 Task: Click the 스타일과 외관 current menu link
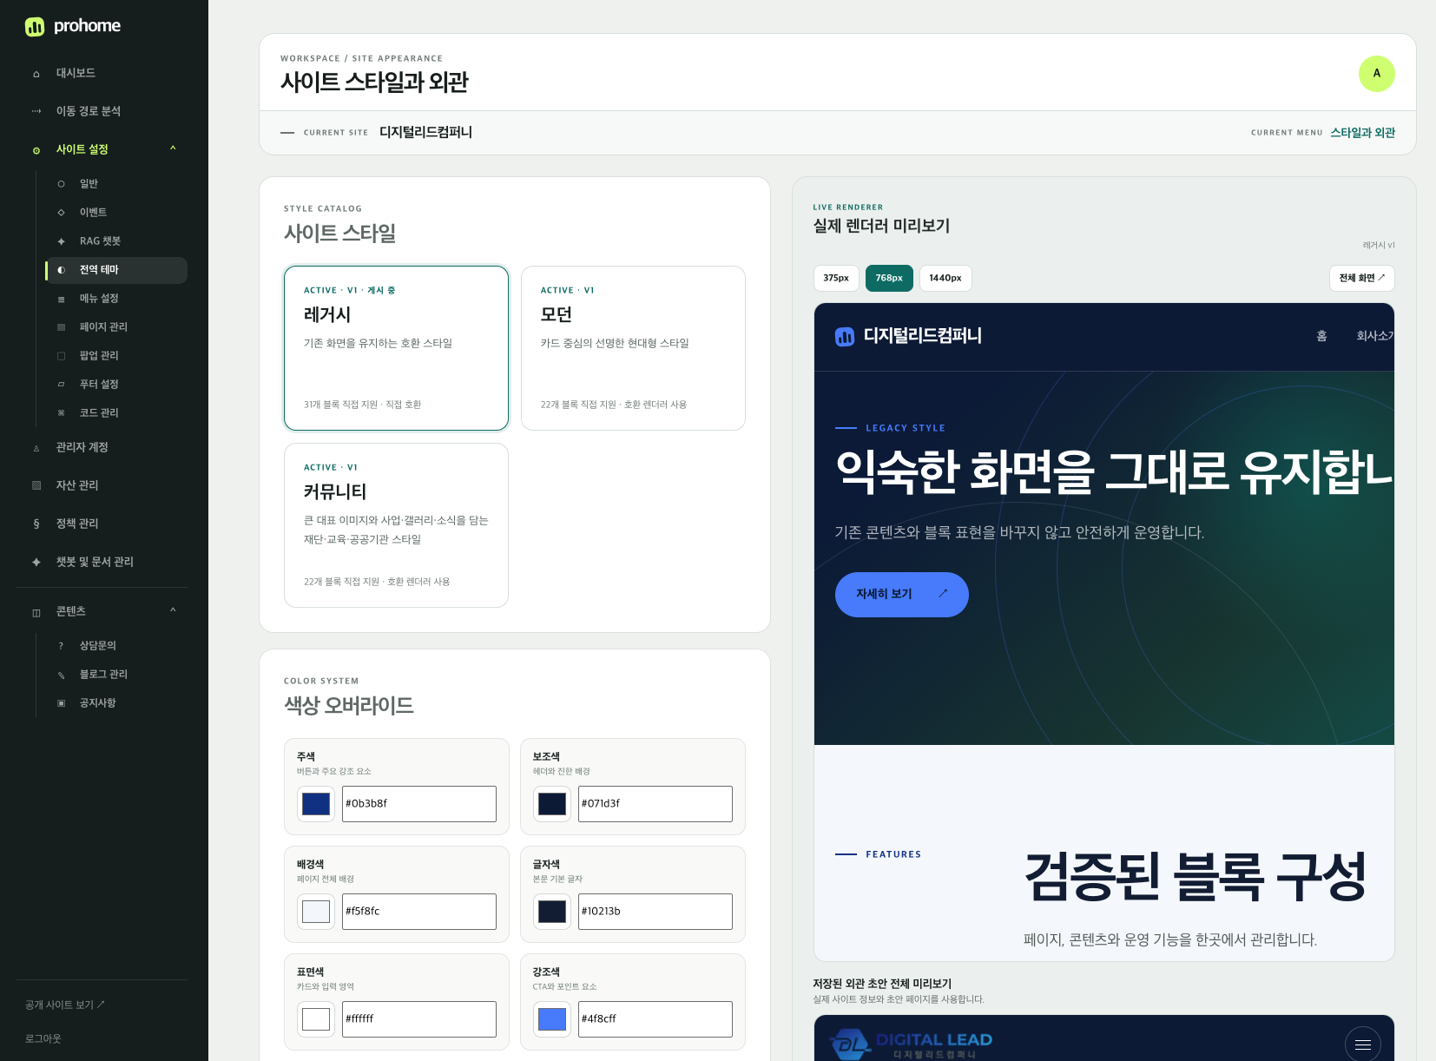[1362, 133]
